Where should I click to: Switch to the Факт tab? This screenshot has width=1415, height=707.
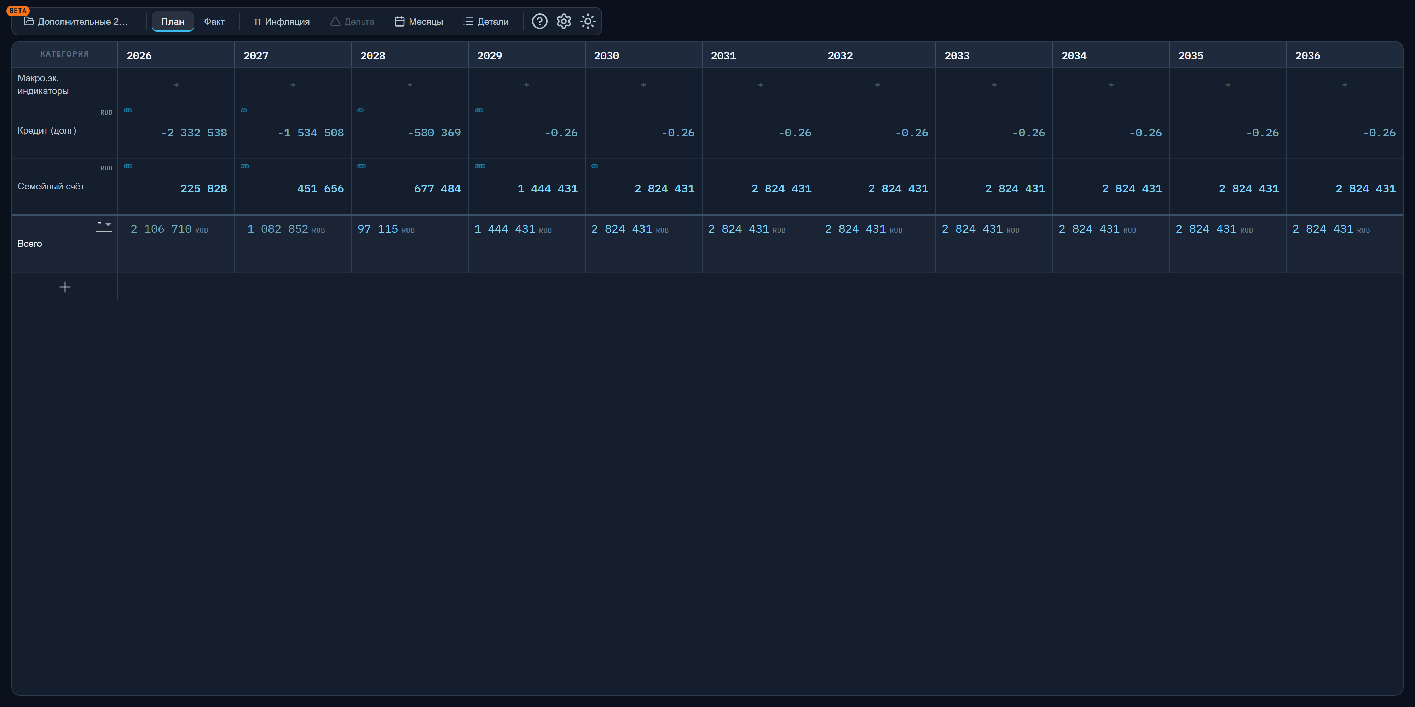(x=214, y=22)
